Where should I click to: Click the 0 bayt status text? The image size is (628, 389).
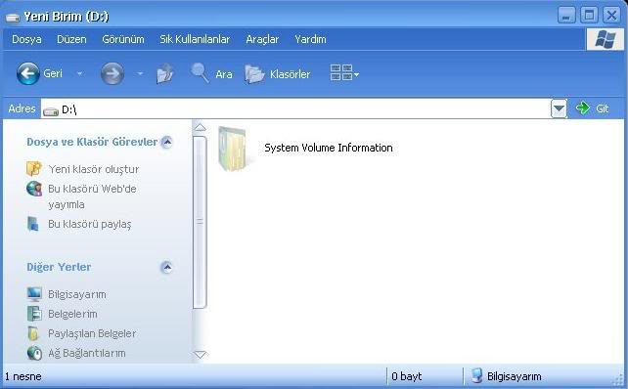pos(407,376)
